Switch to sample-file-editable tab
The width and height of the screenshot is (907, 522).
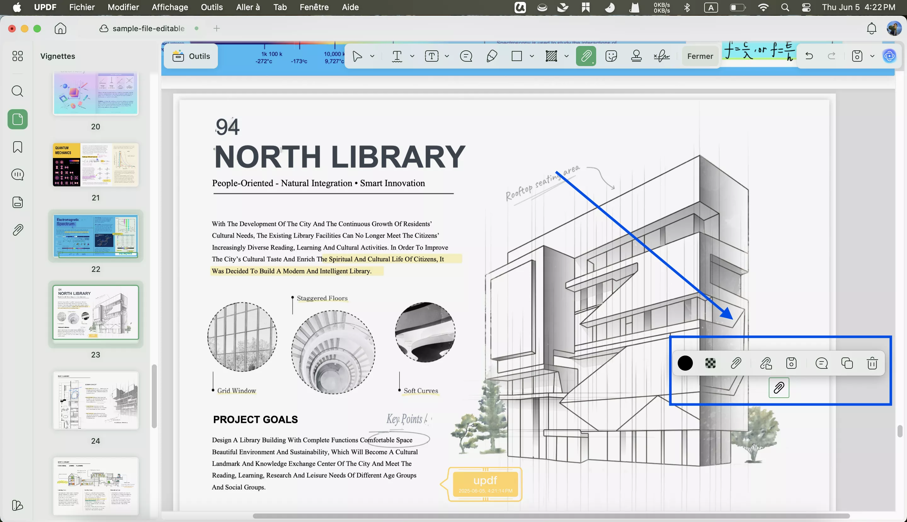pos(148,28)
